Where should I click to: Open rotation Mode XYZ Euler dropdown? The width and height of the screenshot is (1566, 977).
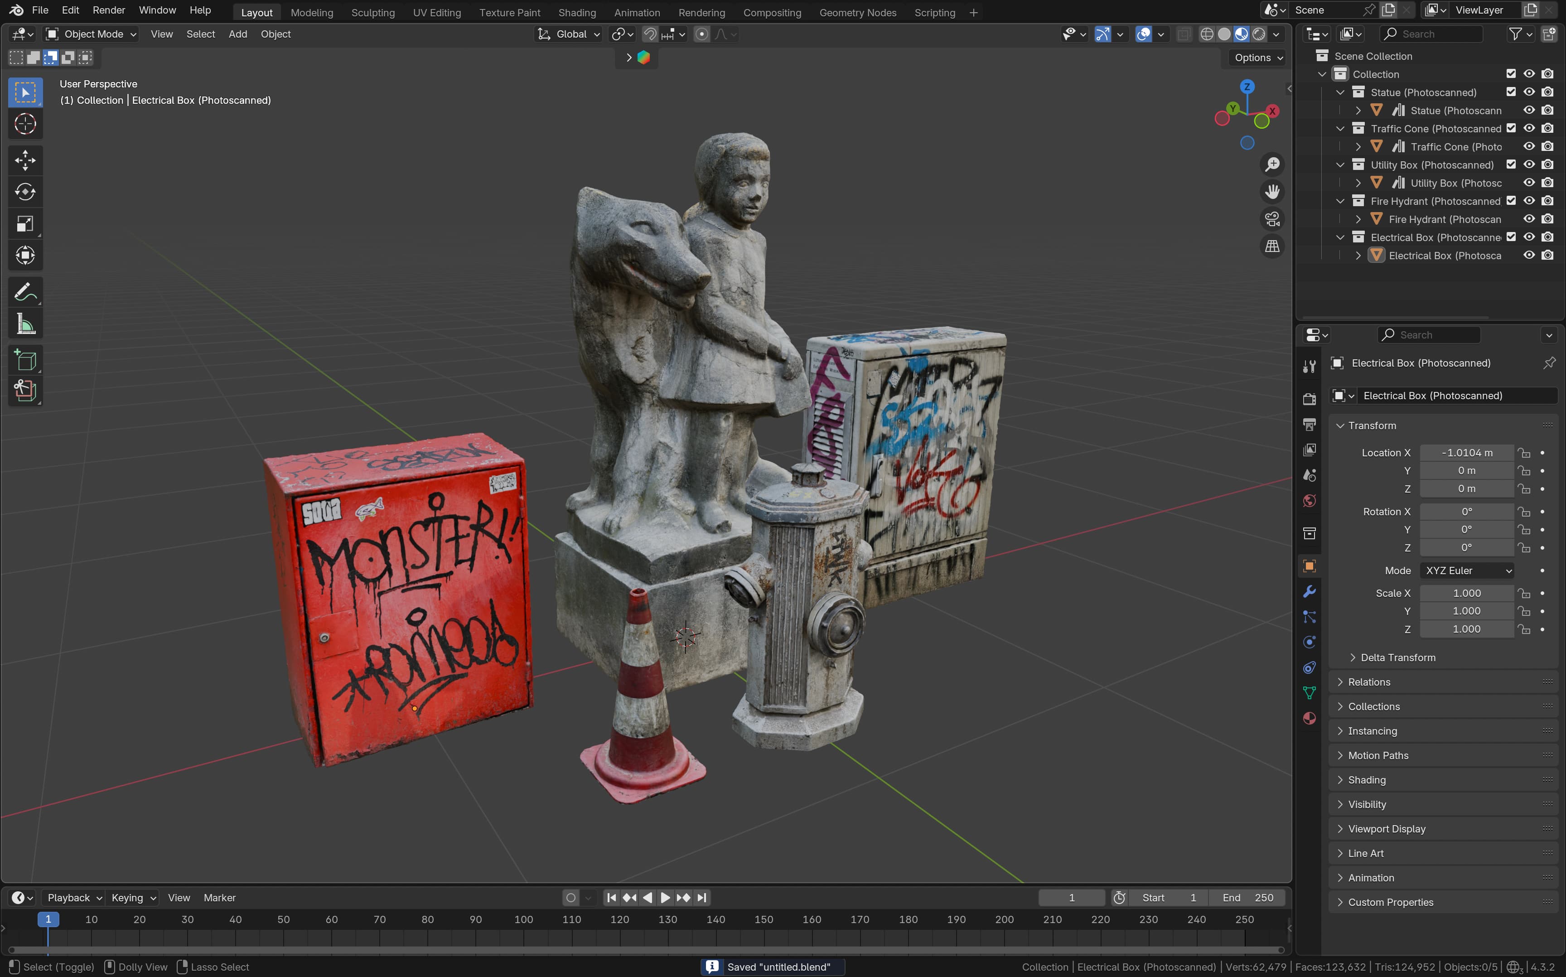(x=1467, y=571)
